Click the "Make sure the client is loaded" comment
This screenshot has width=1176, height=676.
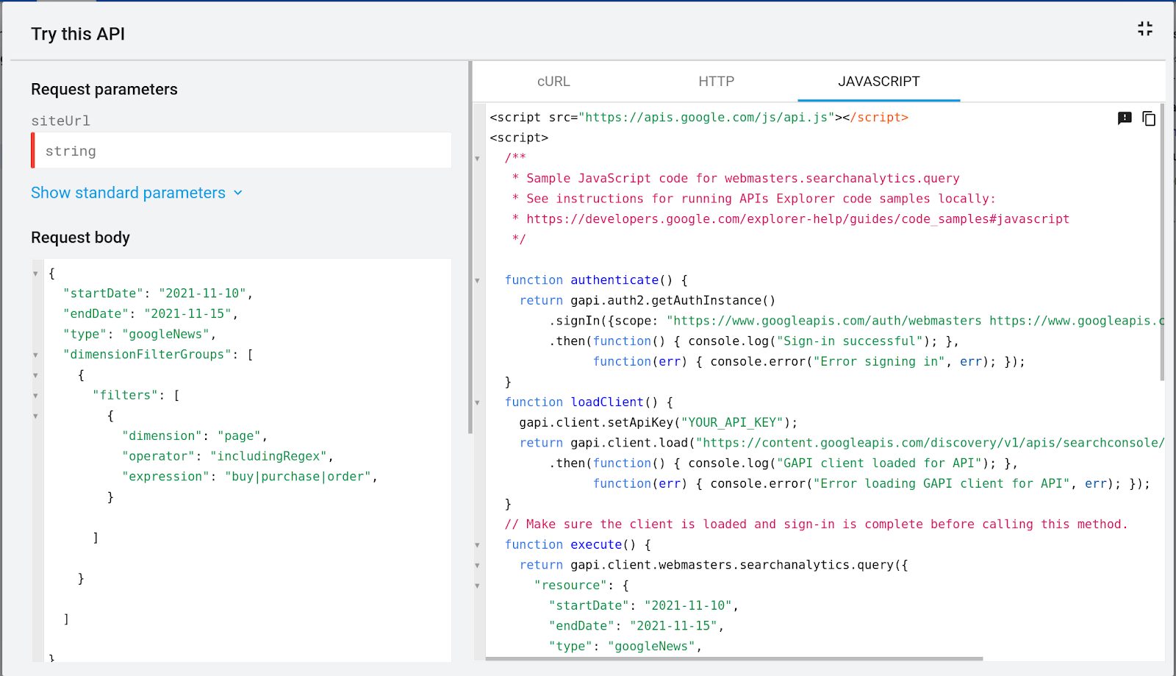click(816, 524)
